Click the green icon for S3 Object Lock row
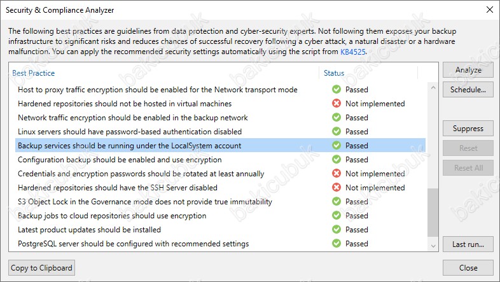The image size is (500, 282). (337, 202)
